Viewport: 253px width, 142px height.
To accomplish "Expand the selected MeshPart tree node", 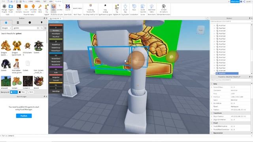I will (214, 73).
